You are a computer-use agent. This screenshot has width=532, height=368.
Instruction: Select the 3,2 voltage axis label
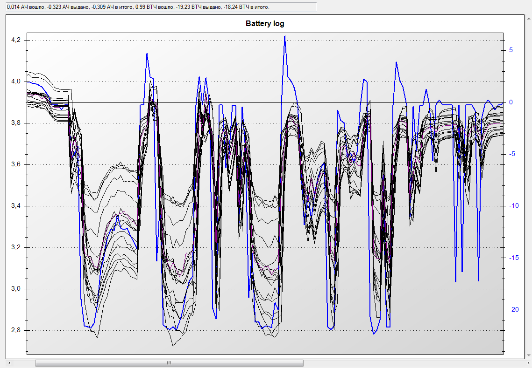pos(16,248)
